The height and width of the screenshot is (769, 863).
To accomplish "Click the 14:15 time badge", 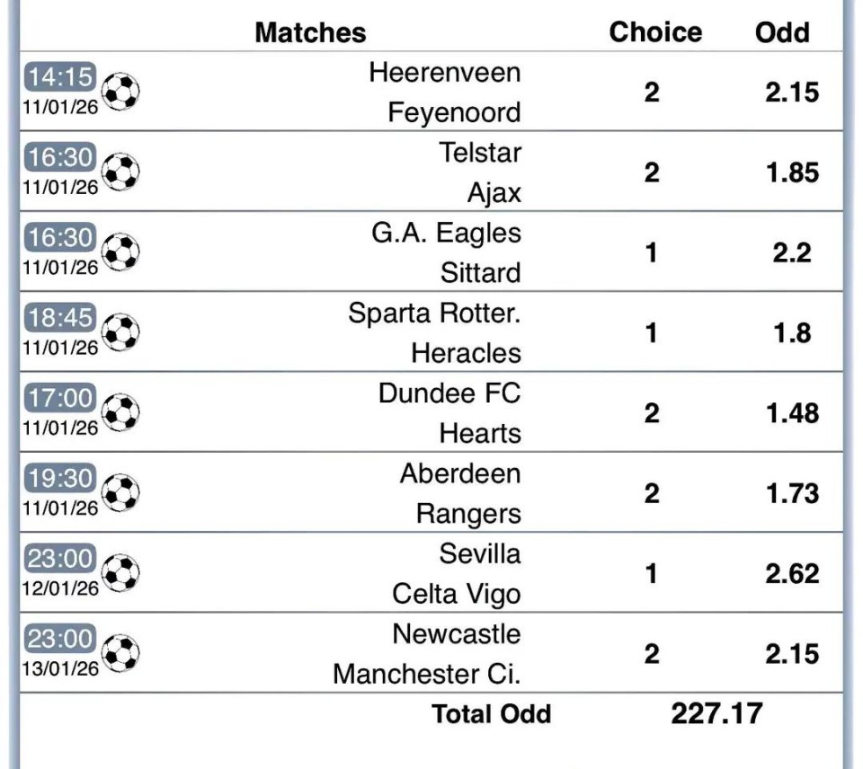I will coord(59,77).
